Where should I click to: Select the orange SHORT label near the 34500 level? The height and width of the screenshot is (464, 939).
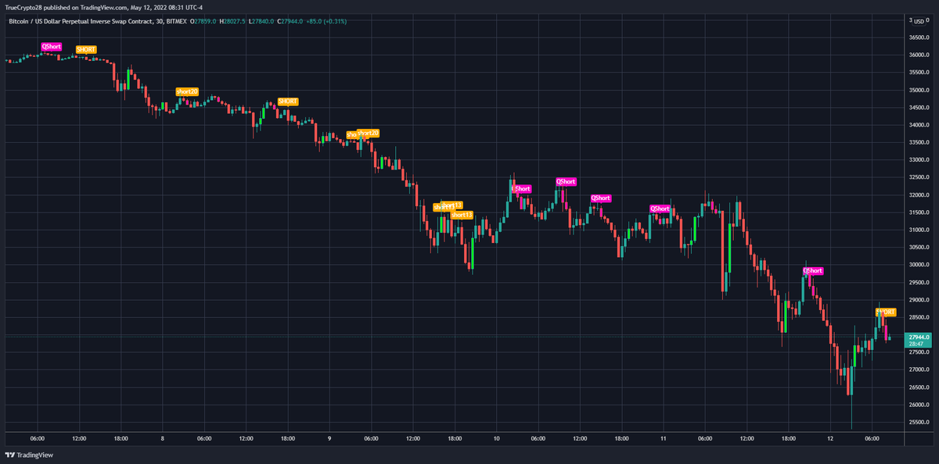pyautogui.click(x=288, y=102)
